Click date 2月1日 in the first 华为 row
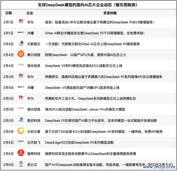The height and width of the screenshot is (171, 177). click(8, 22)
